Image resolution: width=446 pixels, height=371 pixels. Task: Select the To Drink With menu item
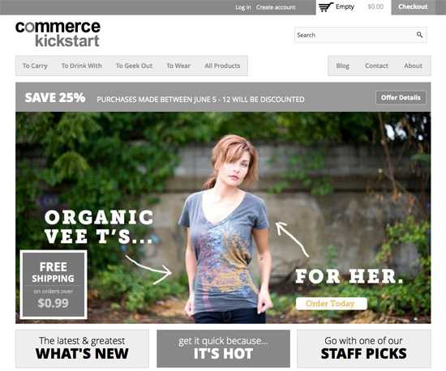82,66
